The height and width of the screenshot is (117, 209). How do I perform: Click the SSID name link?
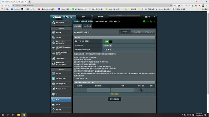117,21
